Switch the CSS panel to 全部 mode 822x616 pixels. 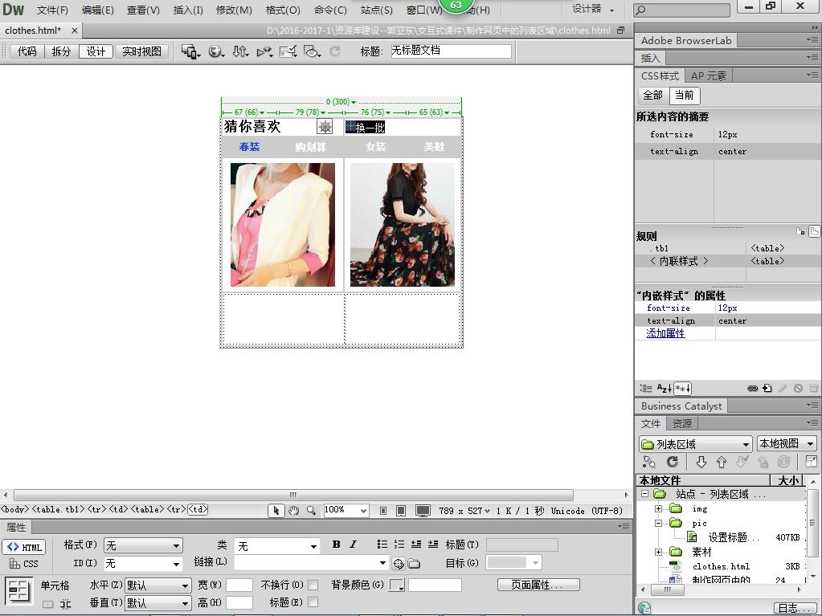click(x=652, y=95)
